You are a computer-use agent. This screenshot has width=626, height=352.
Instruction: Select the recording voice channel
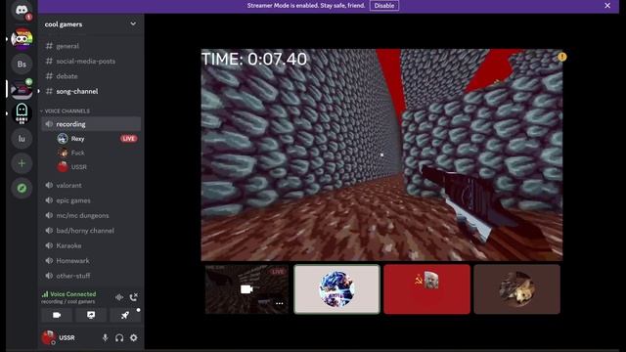tap(91, 124)
